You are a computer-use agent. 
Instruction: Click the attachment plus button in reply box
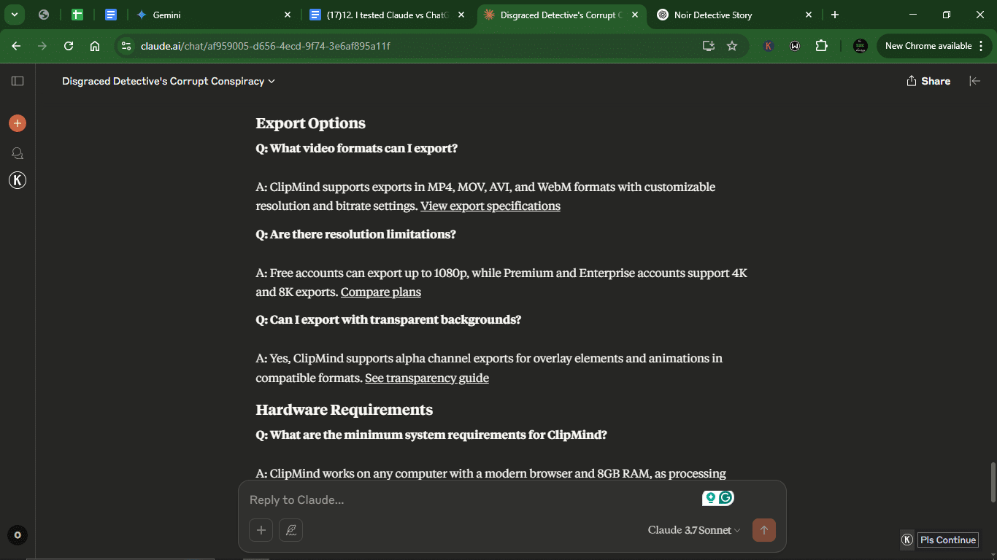coord(261,530)
